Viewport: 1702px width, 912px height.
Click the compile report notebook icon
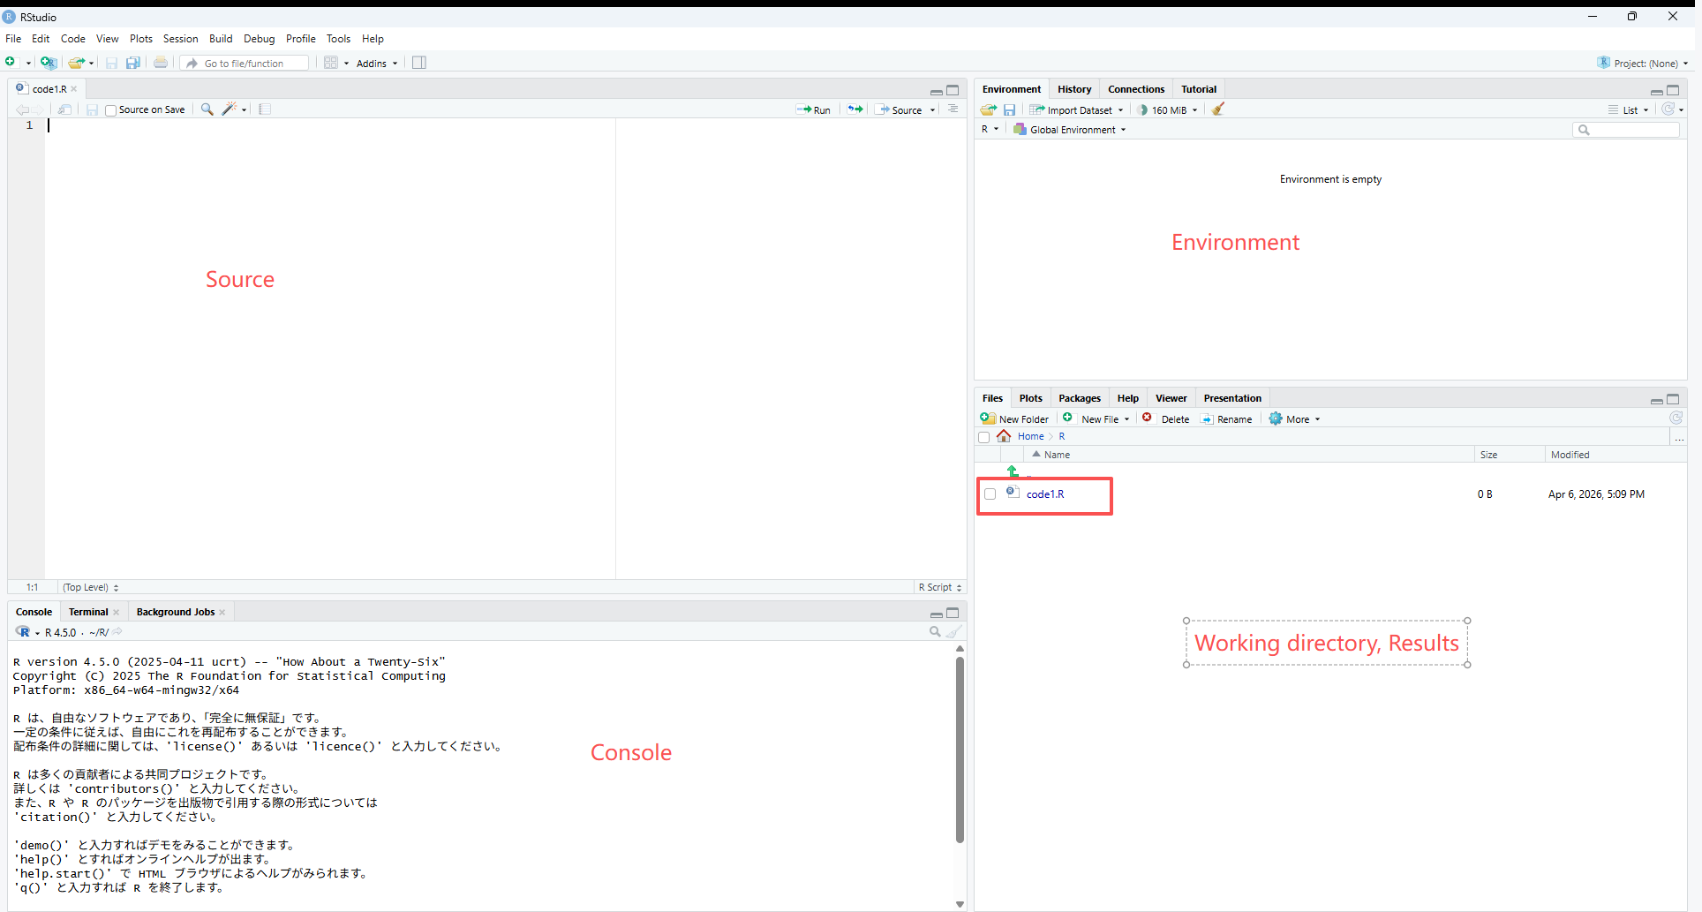[x=265, y=109]
